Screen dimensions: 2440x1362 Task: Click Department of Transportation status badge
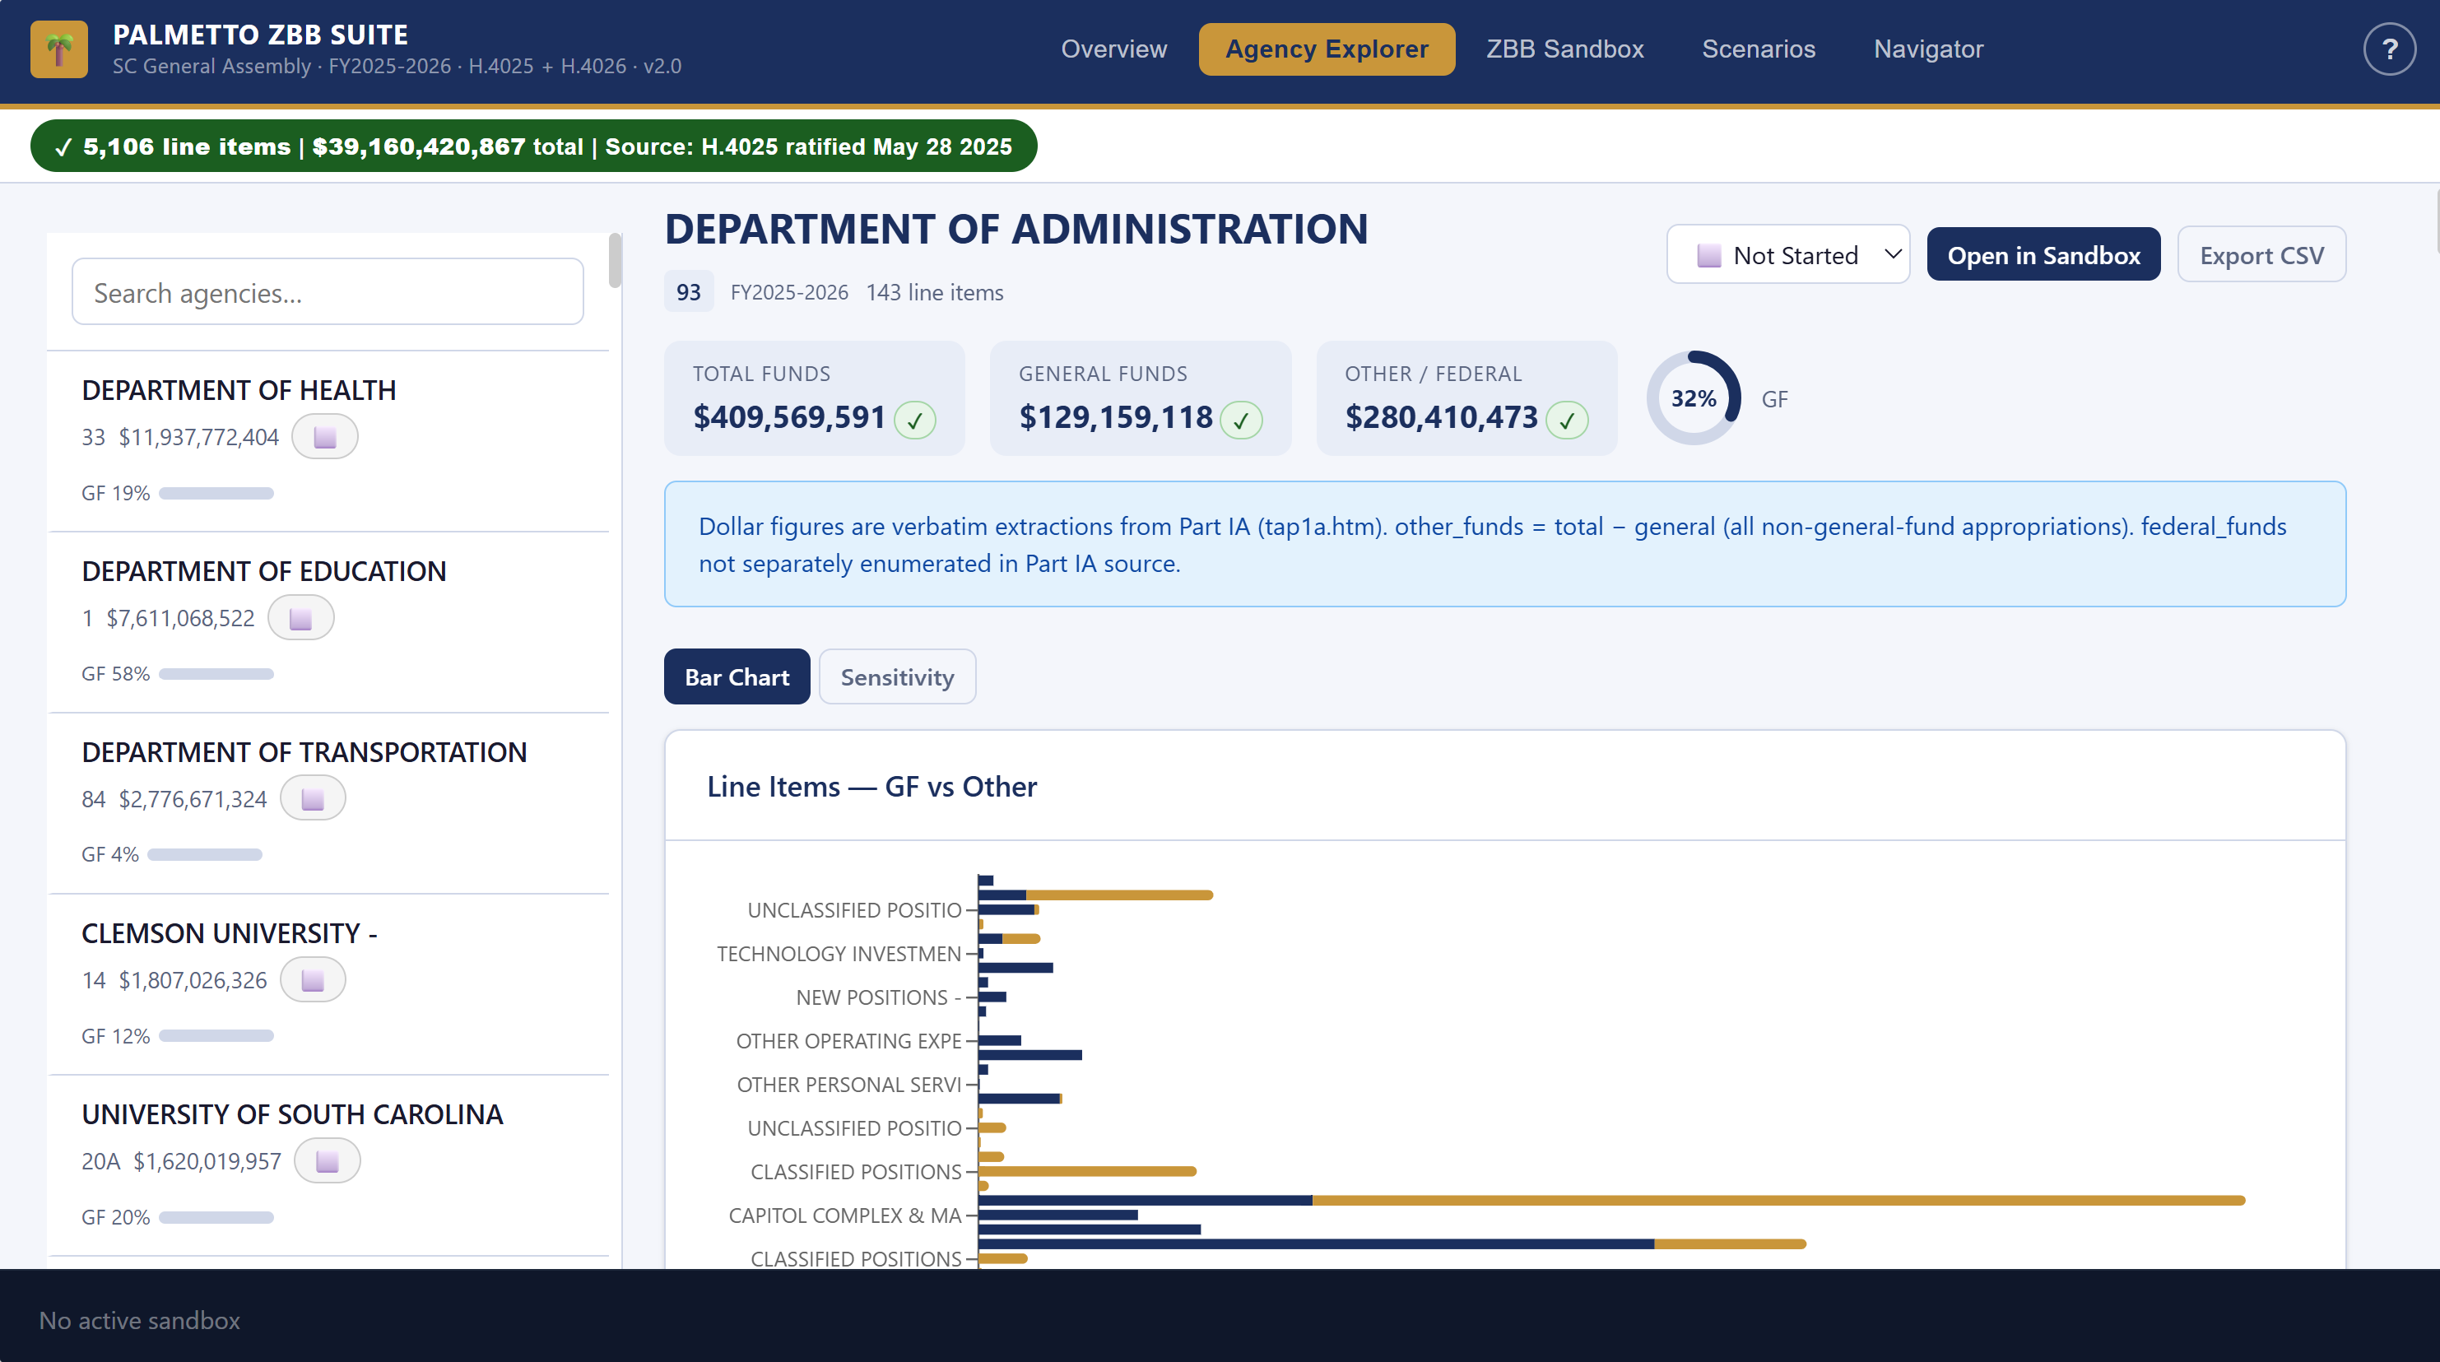pos(313,798)
